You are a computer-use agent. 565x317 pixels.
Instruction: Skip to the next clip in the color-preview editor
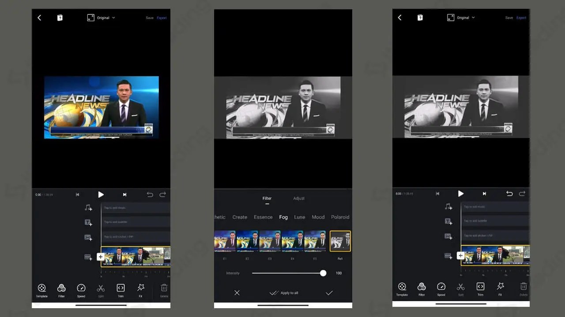point(124,195)
